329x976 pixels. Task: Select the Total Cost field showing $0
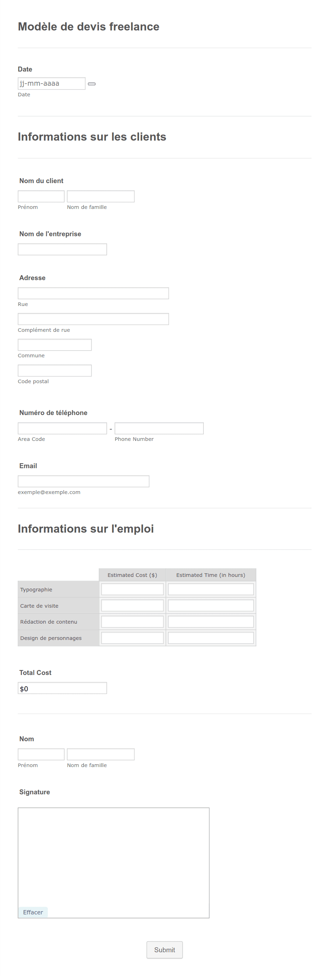[62, 688]
